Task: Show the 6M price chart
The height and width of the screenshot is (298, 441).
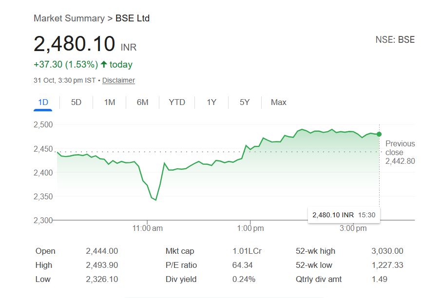Action: [142, 102]
